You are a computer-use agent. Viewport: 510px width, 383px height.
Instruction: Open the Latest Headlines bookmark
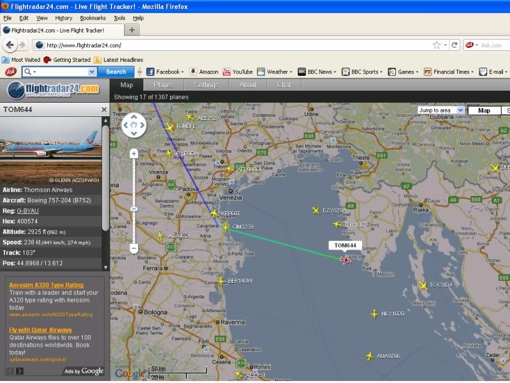click(x=119, y=60)
